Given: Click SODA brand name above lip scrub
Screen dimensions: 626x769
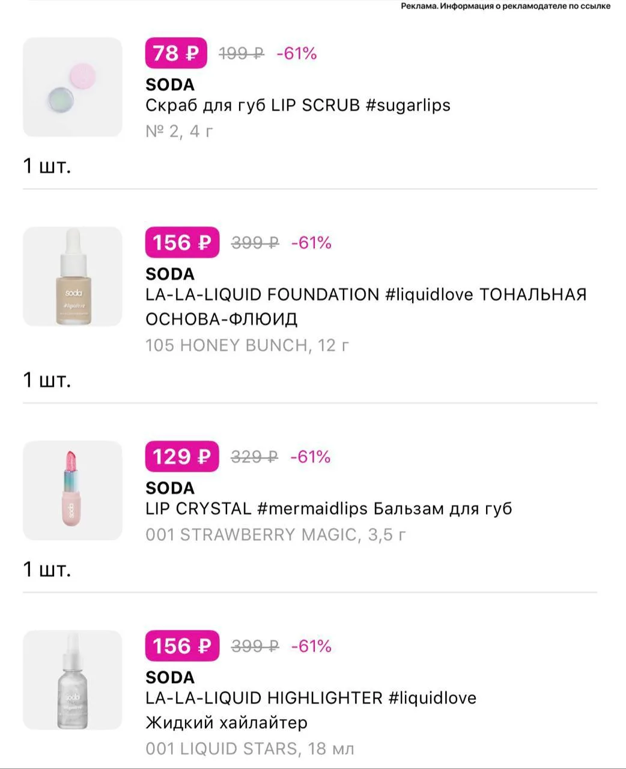Looking at the screenshot, I should coord(170,85).
